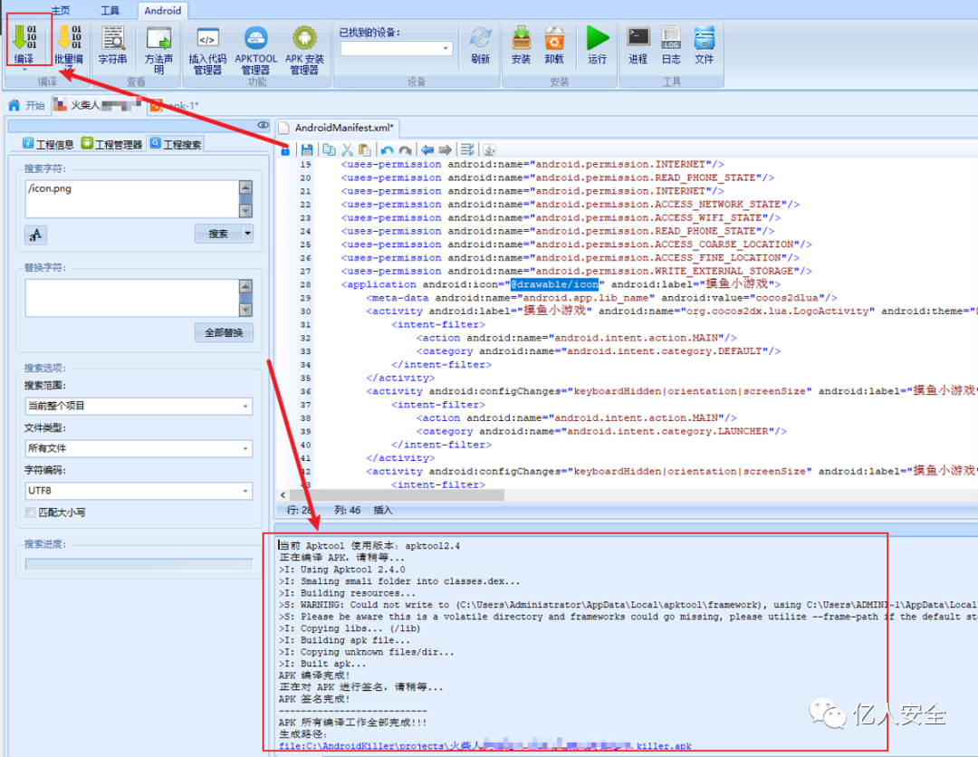Click the lock icon in editor toolbar

tap(285, 149)
